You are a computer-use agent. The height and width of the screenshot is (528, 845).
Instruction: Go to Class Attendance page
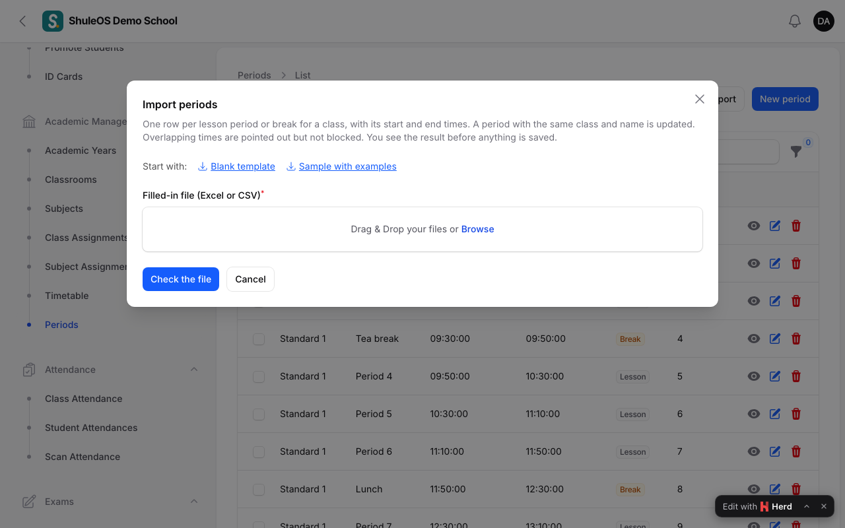pyautogui.click(x=84, y=399)
